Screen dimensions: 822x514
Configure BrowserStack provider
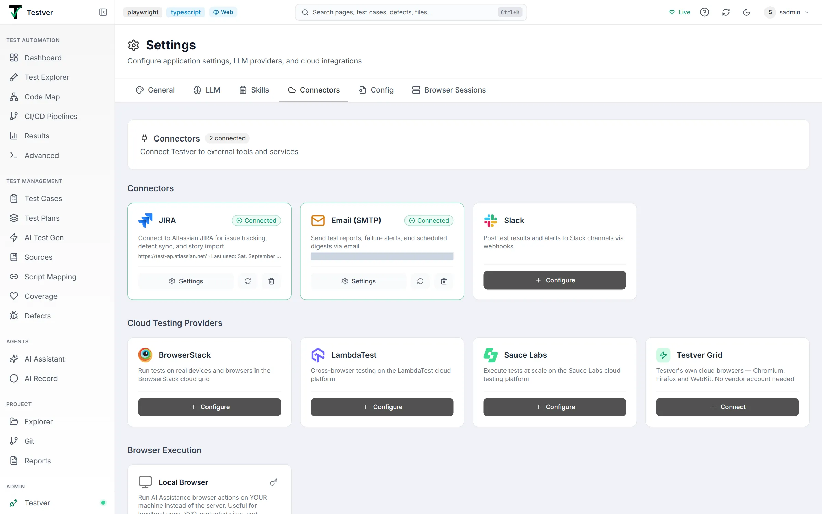[x=209, y=407]
